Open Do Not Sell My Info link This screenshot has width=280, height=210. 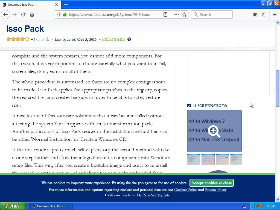pos(153,195)
